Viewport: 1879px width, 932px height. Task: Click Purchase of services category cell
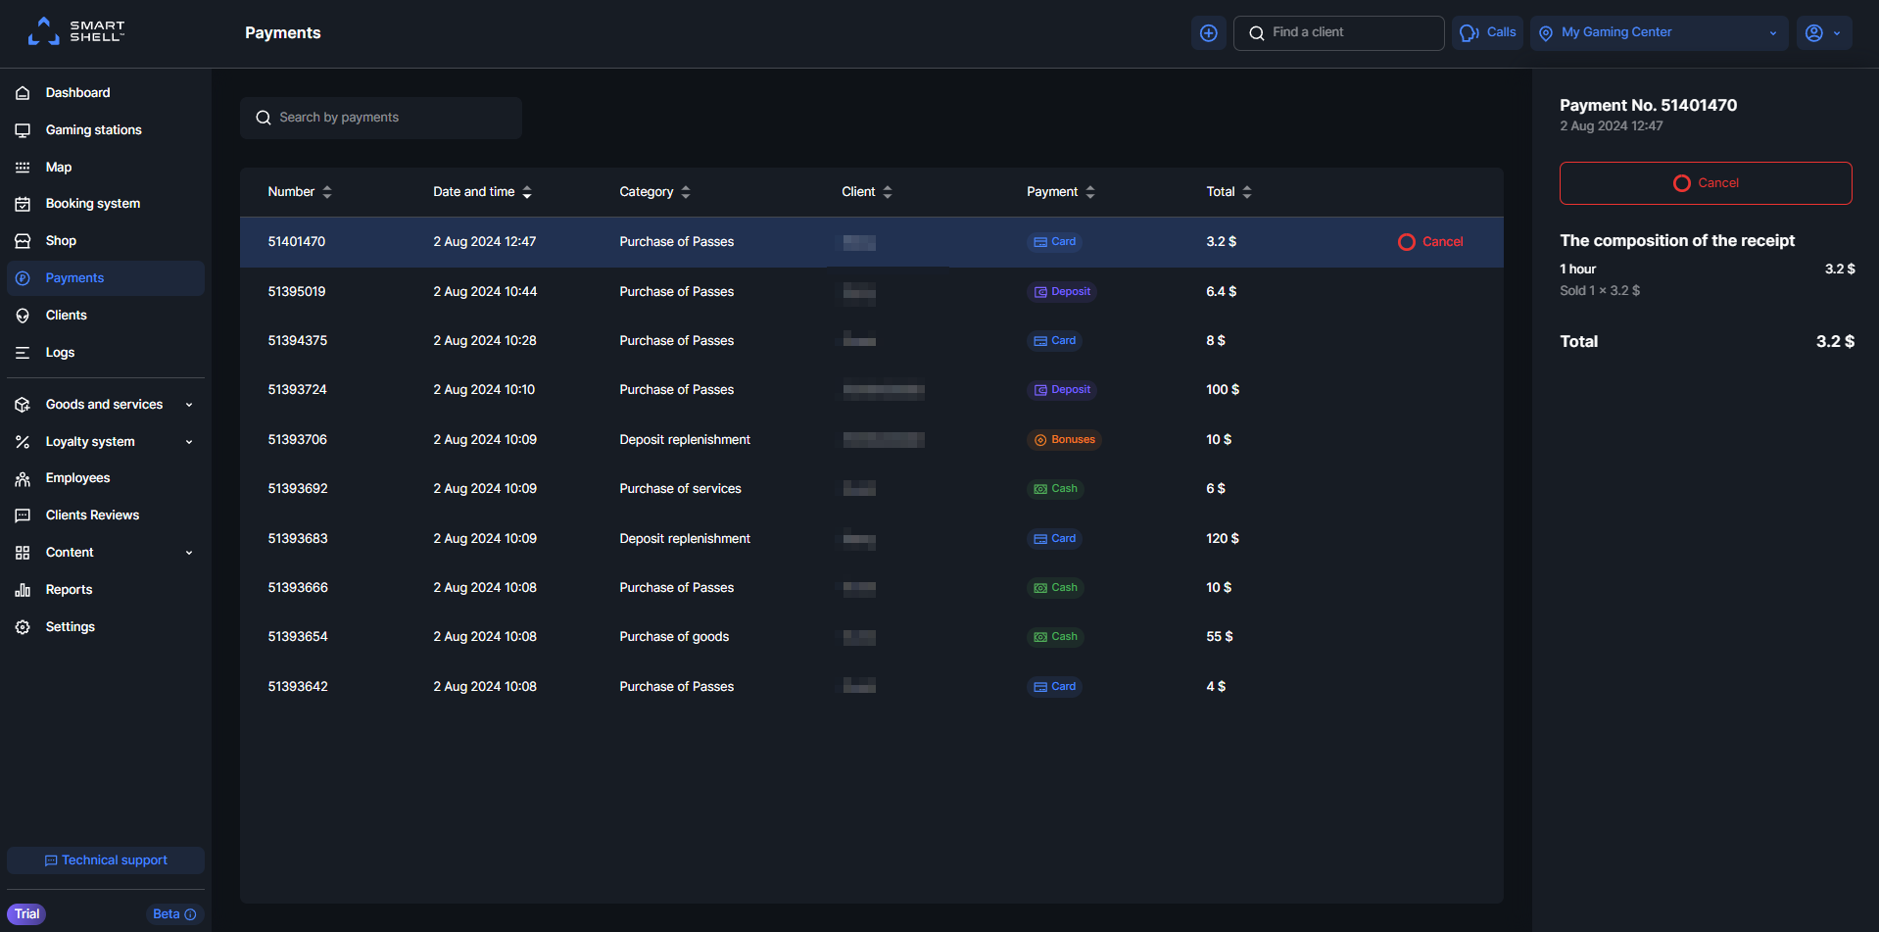(680, 489)
